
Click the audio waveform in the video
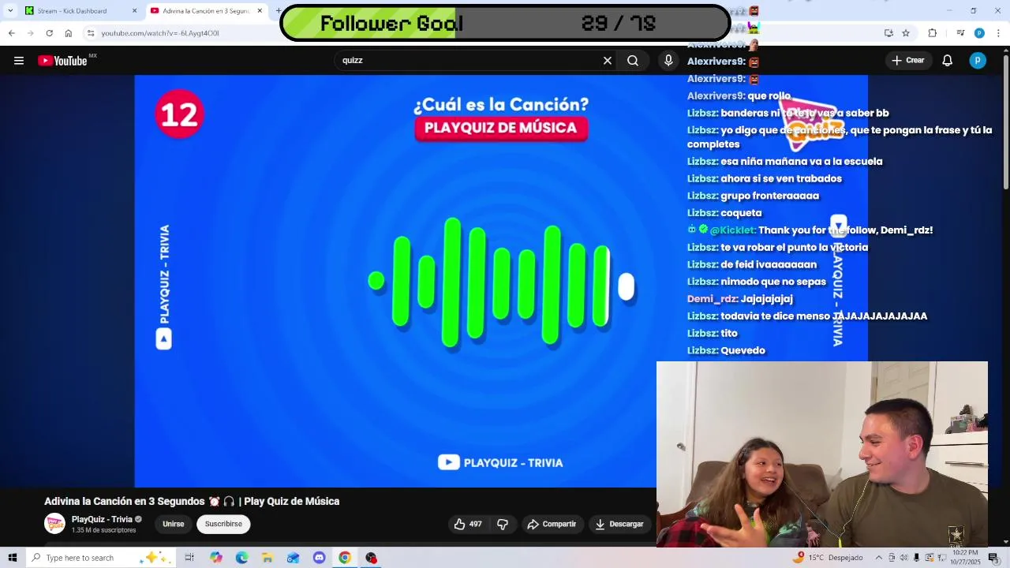point(501,282)
